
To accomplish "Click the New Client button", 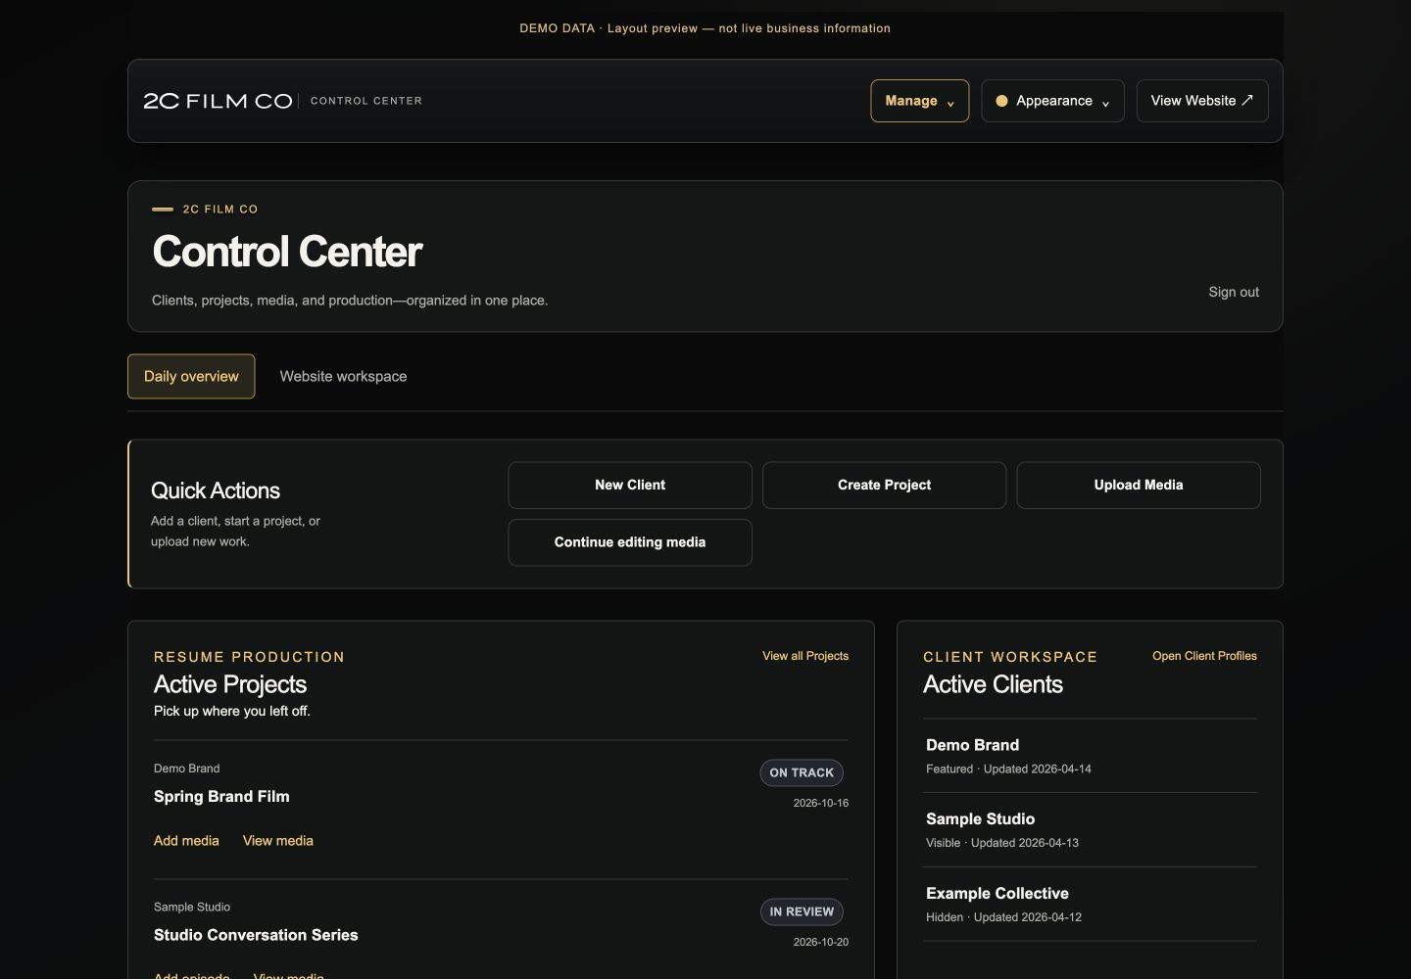I will pos(630,485).
